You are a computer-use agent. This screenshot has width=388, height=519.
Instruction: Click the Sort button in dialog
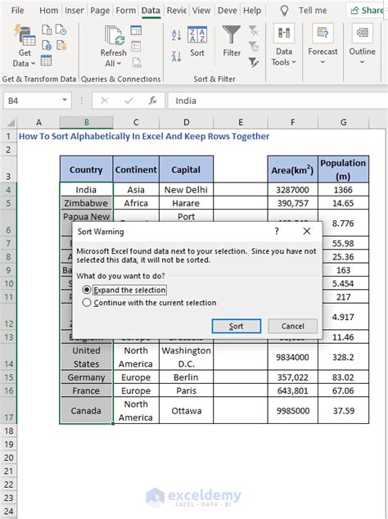coord(237,327)
